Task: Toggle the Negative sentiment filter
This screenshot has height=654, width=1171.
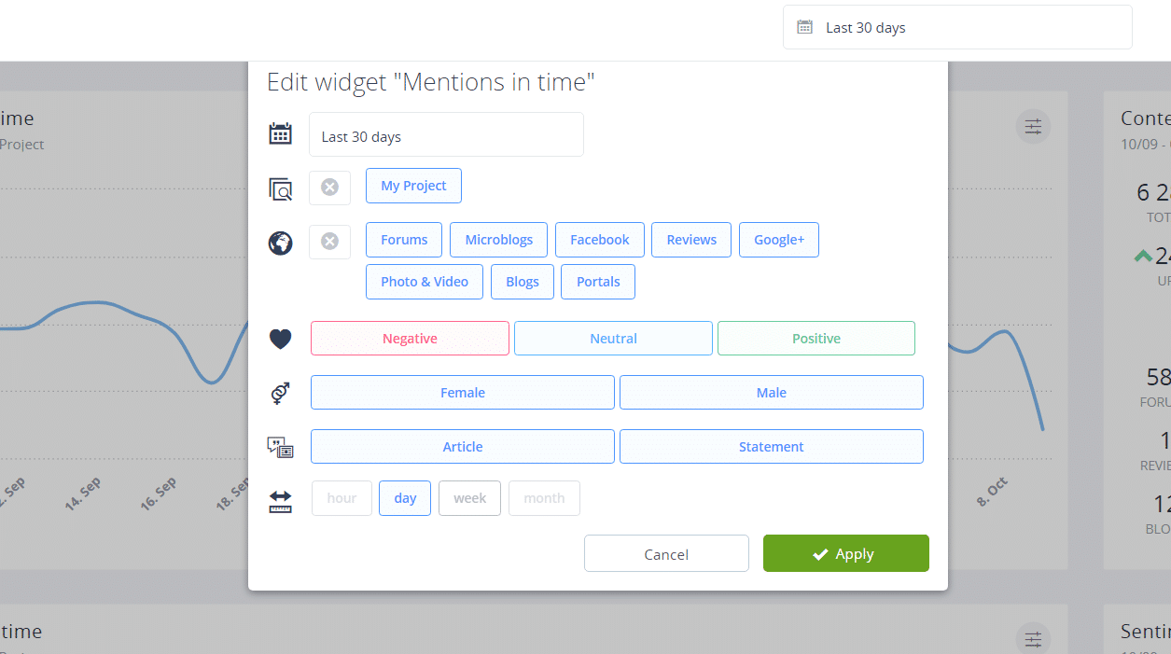Action: point(410,339)
